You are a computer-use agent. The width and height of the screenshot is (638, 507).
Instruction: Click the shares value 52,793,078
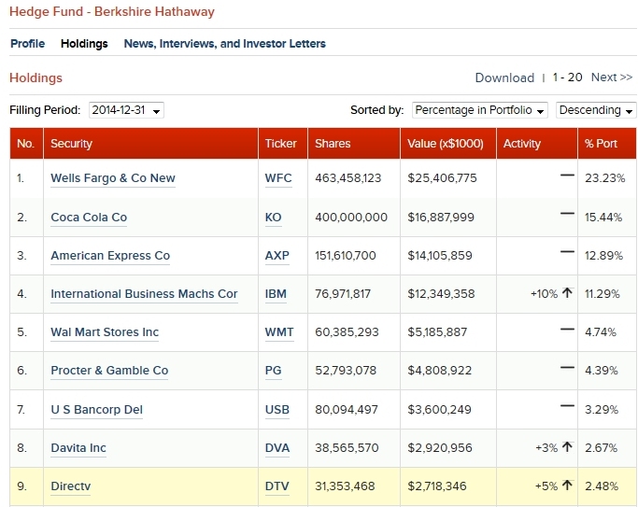pos(346,371)
